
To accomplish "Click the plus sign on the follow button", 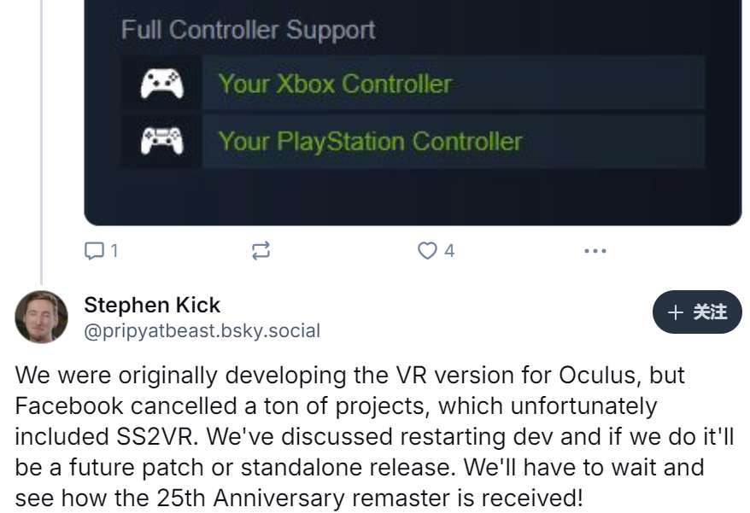I will 676,312.
